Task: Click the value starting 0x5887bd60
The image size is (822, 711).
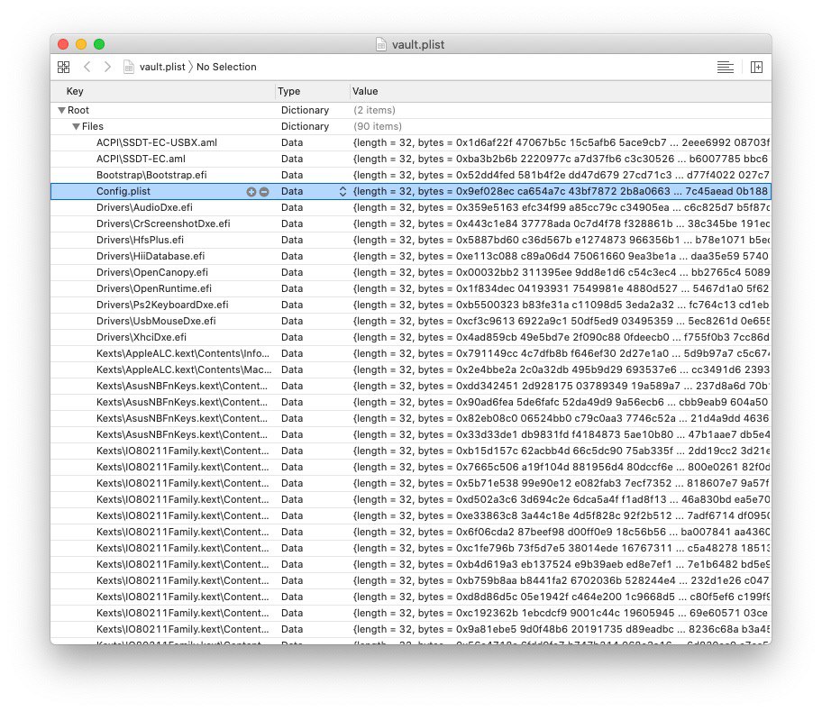Action: [x=562, y=240]
